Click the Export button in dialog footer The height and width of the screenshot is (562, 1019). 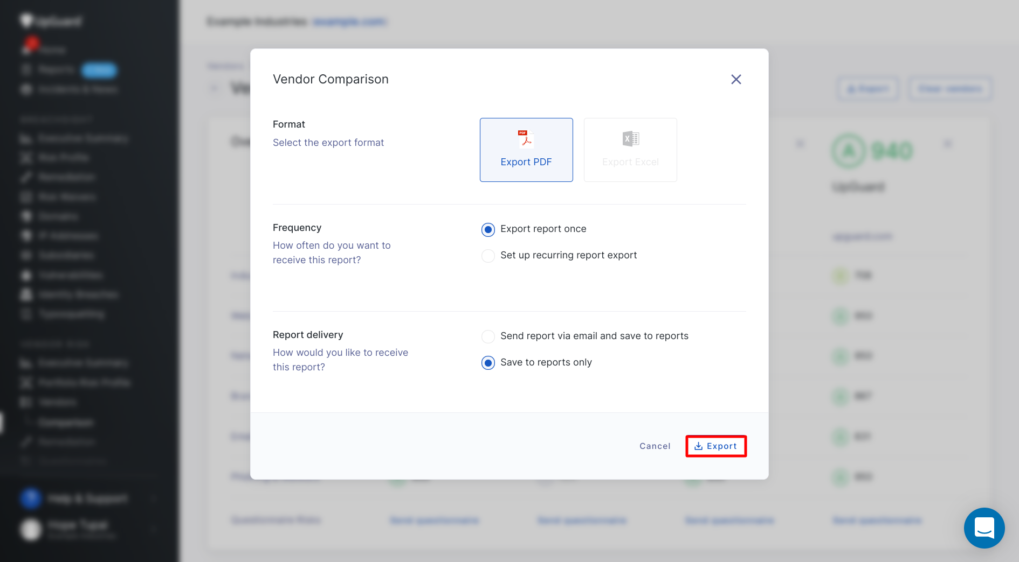tap(716, 446)
